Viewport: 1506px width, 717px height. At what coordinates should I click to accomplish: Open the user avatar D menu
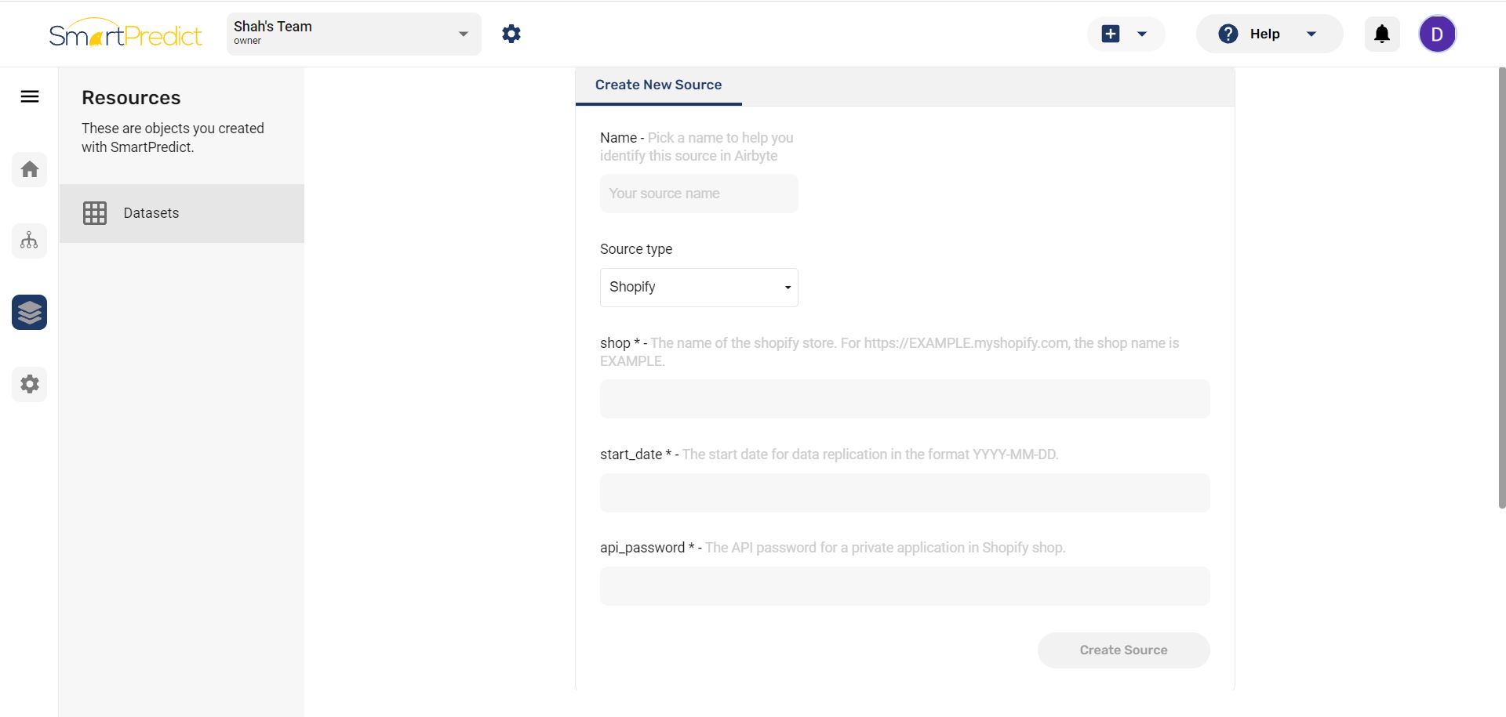1437,34
